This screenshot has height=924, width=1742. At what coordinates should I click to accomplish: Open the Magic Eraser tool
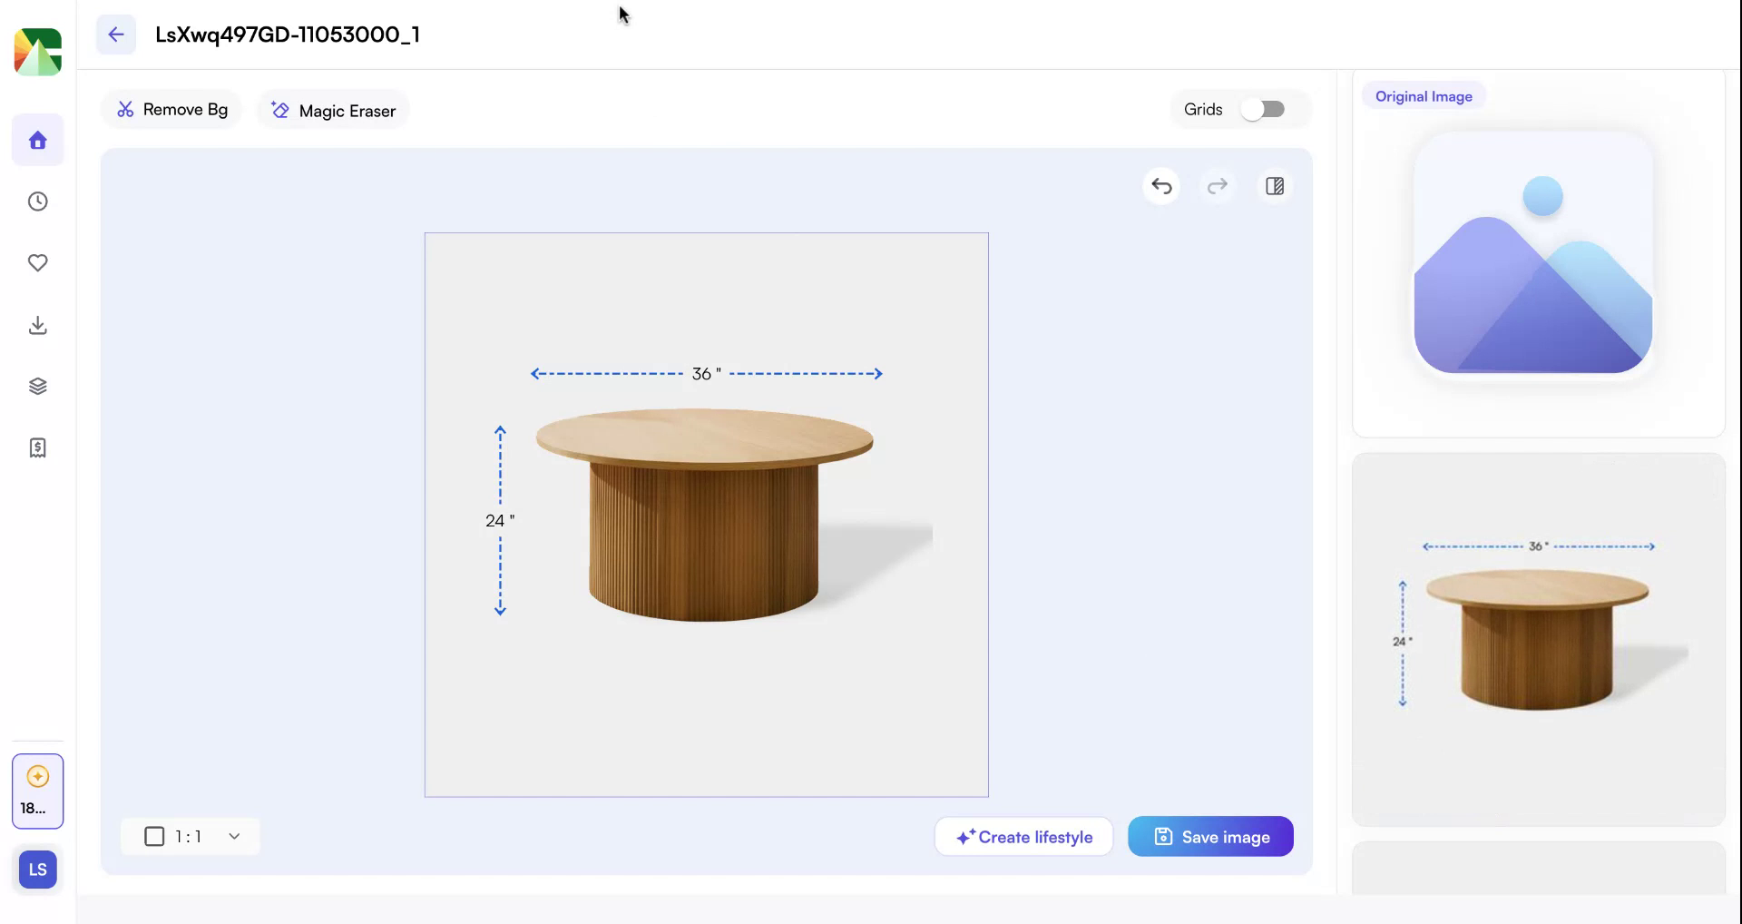(x=332, y=110)
